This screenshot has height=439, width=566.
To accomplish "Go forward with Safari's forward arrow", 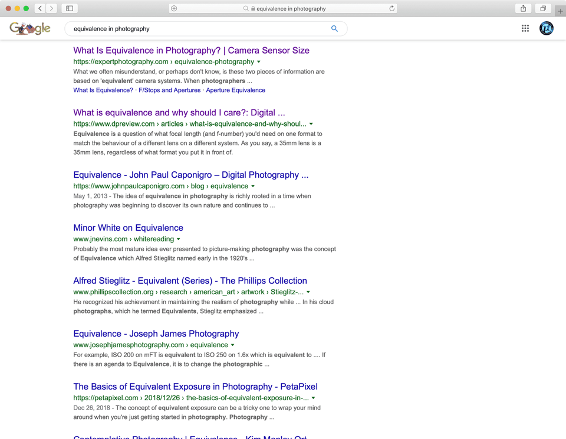I will [x=52, y=8].
